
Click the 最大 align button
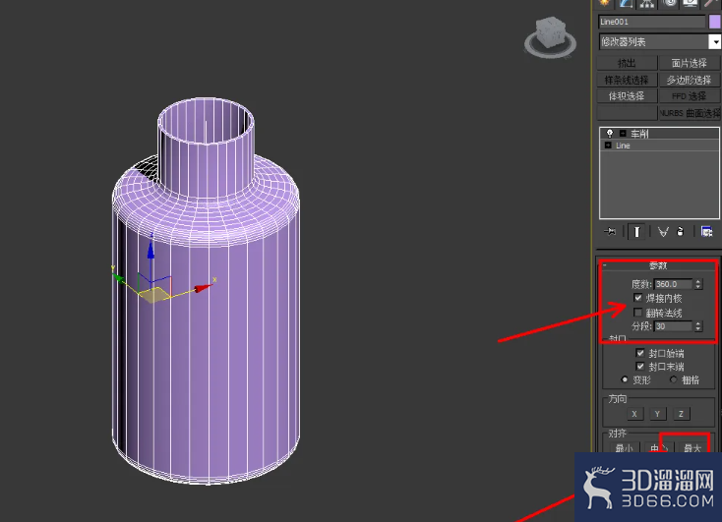pos(692,447)
